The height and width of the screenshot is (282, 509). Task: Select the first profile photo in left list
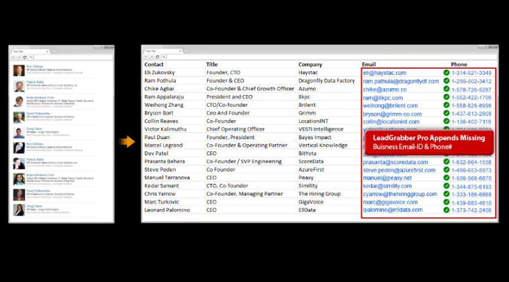(x=19, y=70)
